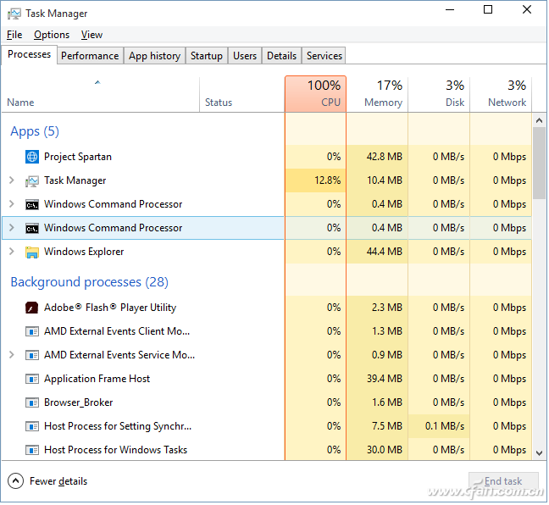Click the 10.4 MB memory value
Screen dimensions: 549x505
[x=385, y=180]
